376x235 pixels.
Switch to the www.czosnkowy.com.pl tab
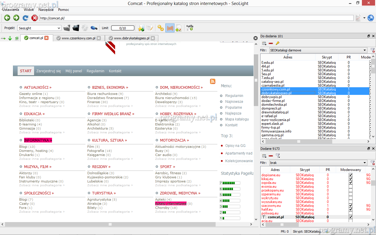point(78,38)
